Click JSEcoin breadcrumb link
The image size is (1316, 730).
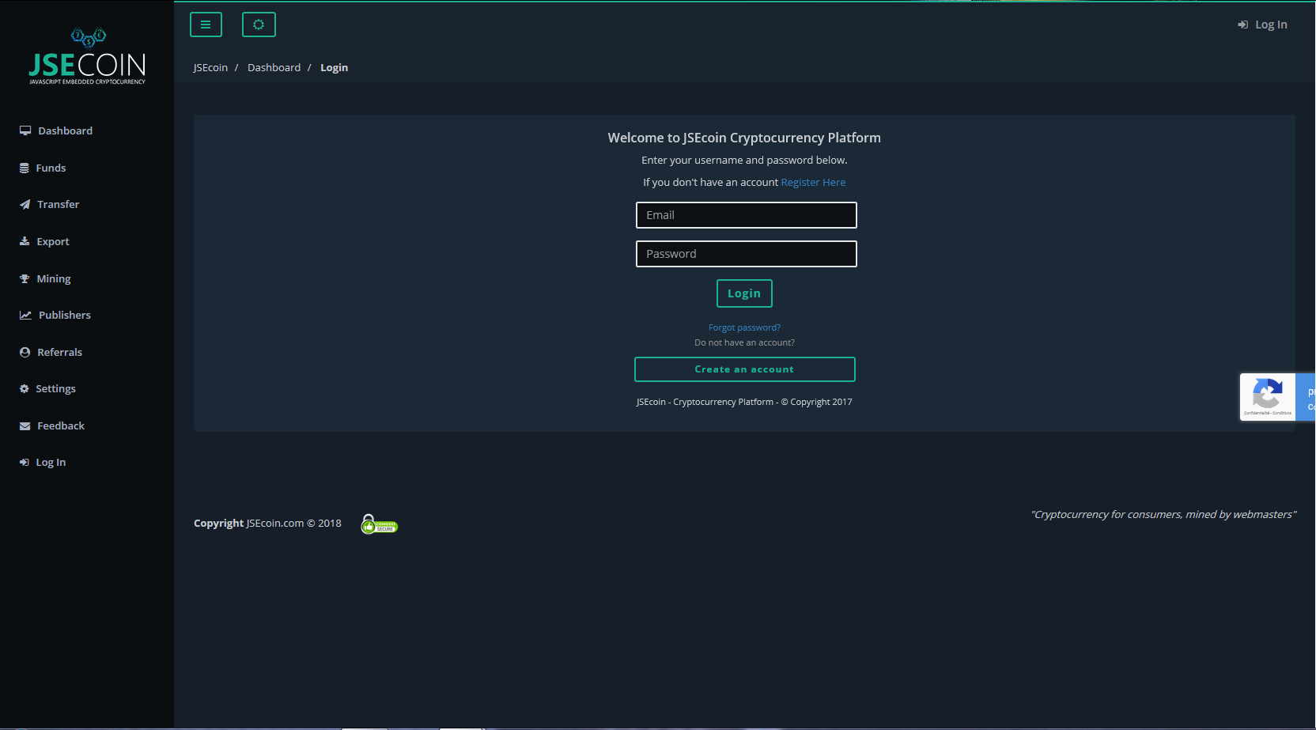tap(210, 67)
